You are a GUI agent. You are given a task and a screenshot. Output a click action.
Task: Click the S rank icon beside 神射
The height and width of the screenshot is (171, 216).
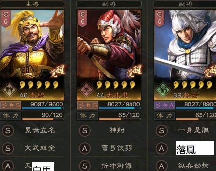pos(85,130)
